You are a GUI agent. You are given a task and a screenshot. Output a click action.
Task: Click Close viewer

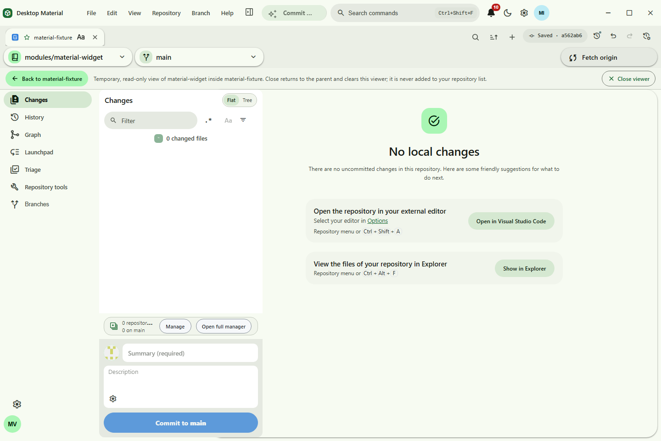(628, 79)
